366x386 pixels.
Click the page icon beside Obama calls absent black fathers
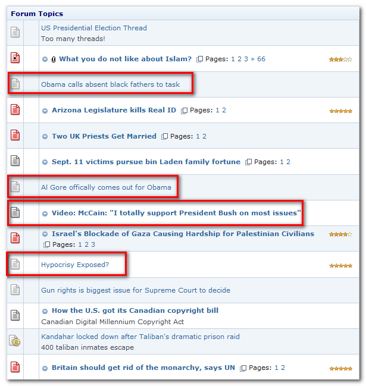point(15,84)
